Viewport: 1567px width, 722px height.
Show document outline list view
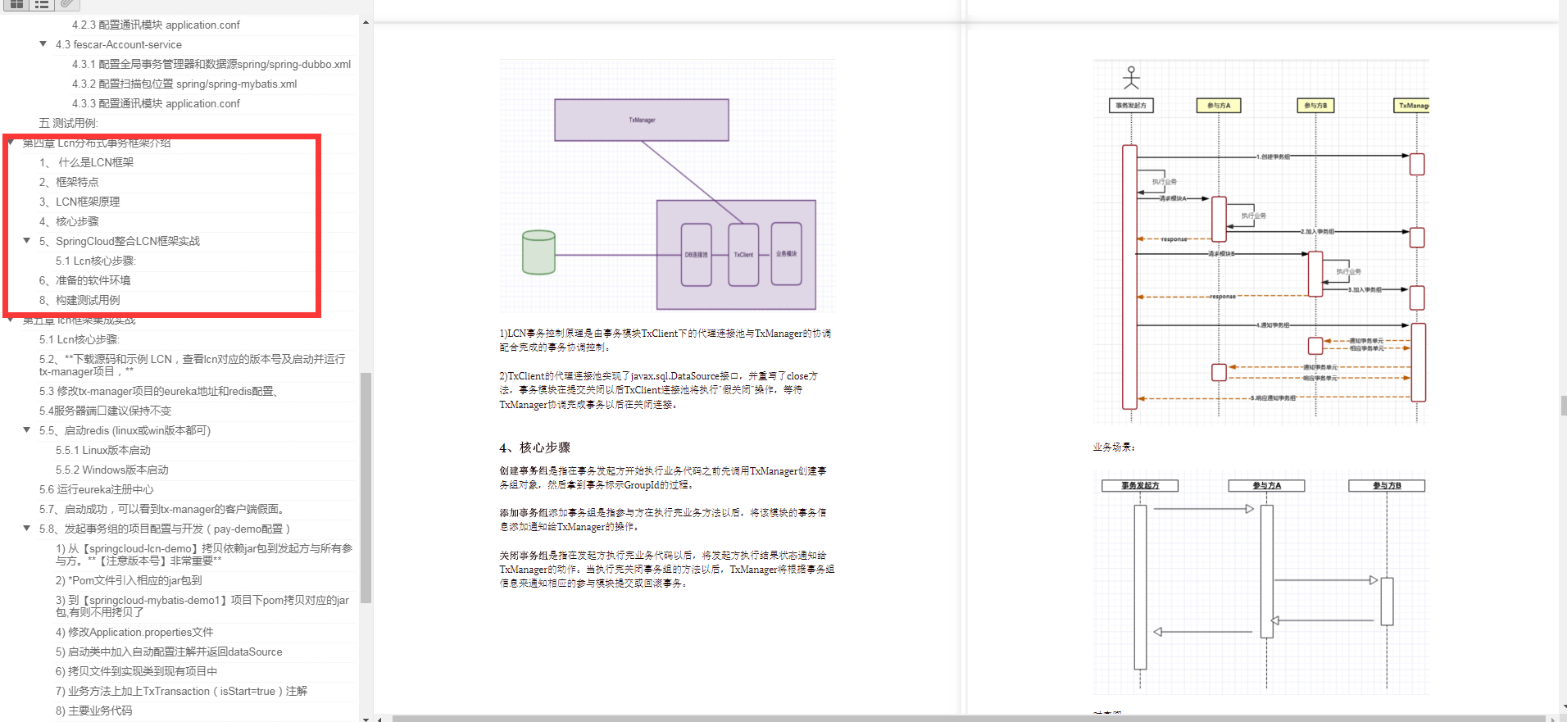point(42,4)
